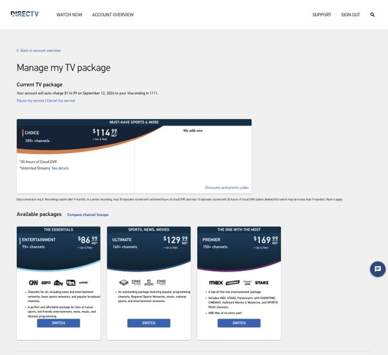The width and height of the screenshot is (388, 355).
Task: Click the STARZ logo in Premier package
Action: (x=262, y=283)
